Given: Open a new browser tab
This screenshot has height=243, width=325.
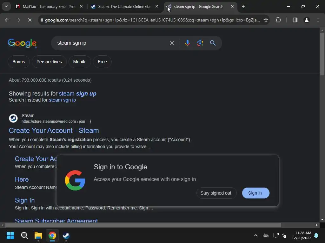Looking at the screenshot, I should 244,7.
